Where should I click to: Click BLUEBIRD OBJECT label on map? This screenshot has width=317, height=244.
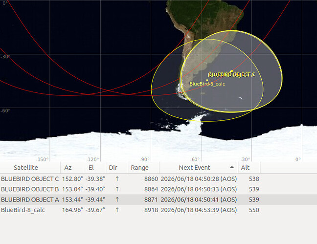point(231,75)
